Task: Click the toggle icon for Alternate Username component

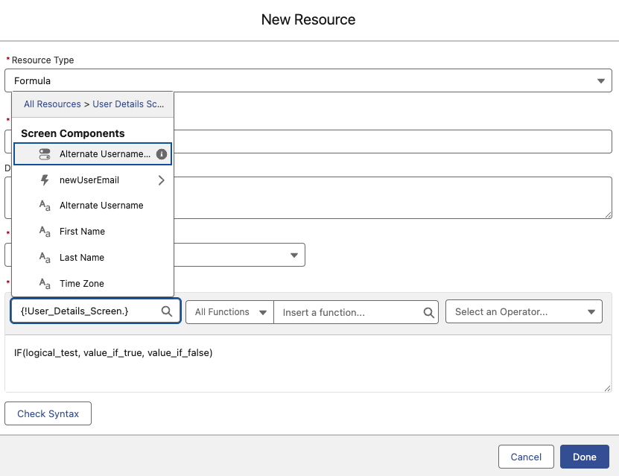Action: pyautogui.click(x=45, y=154)
